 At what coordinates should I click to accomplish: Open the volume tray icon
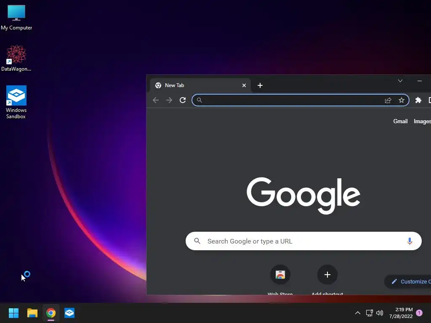click(380, 313)
